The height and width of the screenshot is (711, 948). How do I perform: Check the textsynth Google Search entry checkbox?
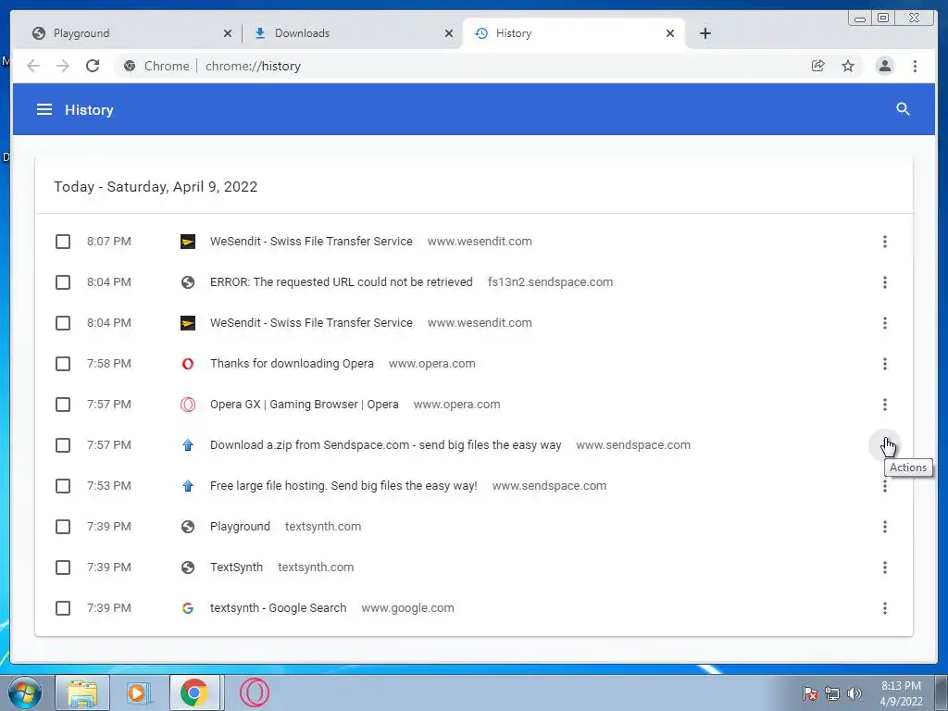click(63, 608)
